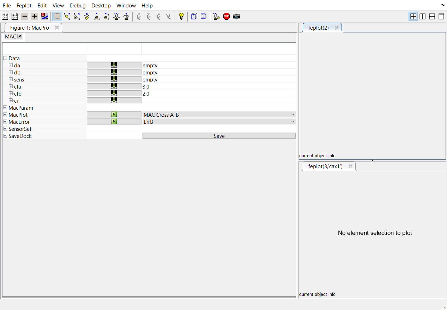Switch to top/bottom split layout
447x310 pixels.
(x=432, y=16)
